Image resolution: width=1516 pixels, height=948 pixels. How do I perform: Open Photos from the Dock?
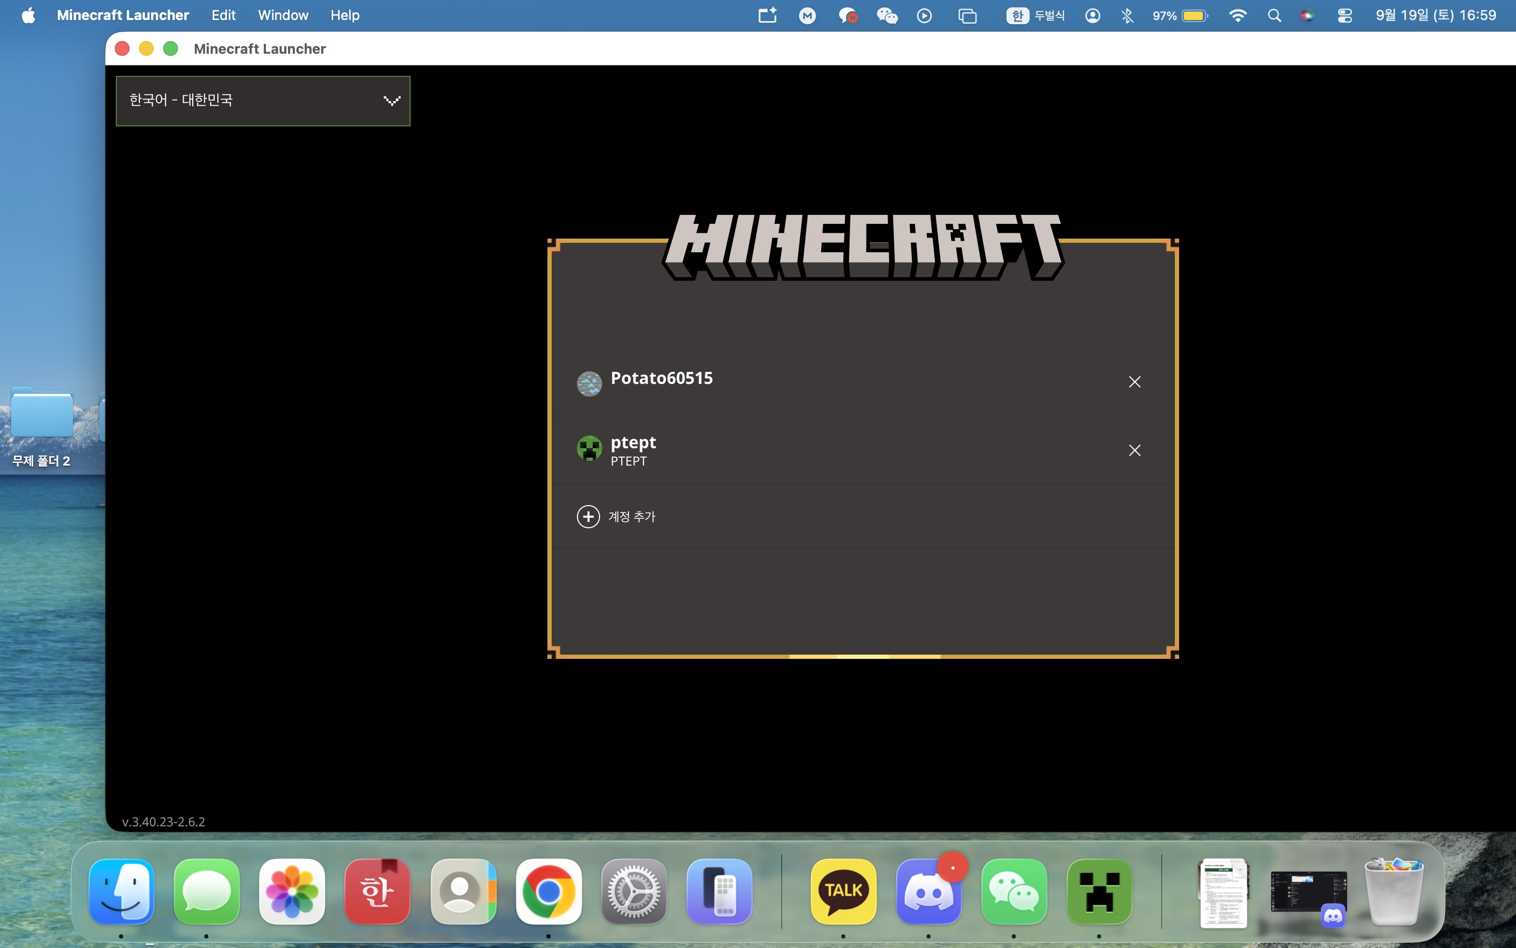click(292, 892)
